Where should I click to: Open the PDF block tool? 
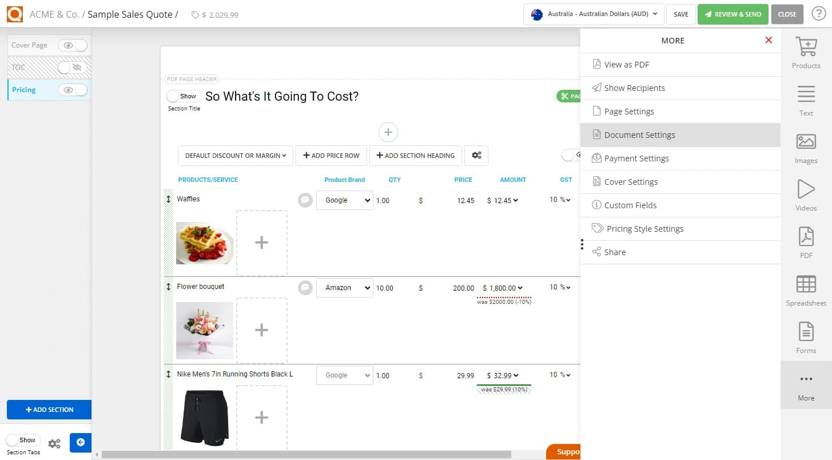point(805,241)
